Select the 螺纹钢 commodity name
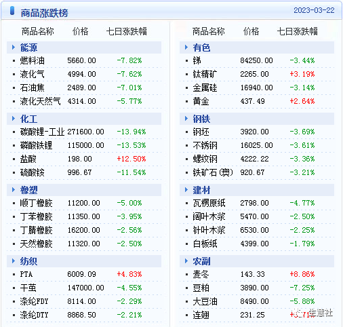 (205, 159)
